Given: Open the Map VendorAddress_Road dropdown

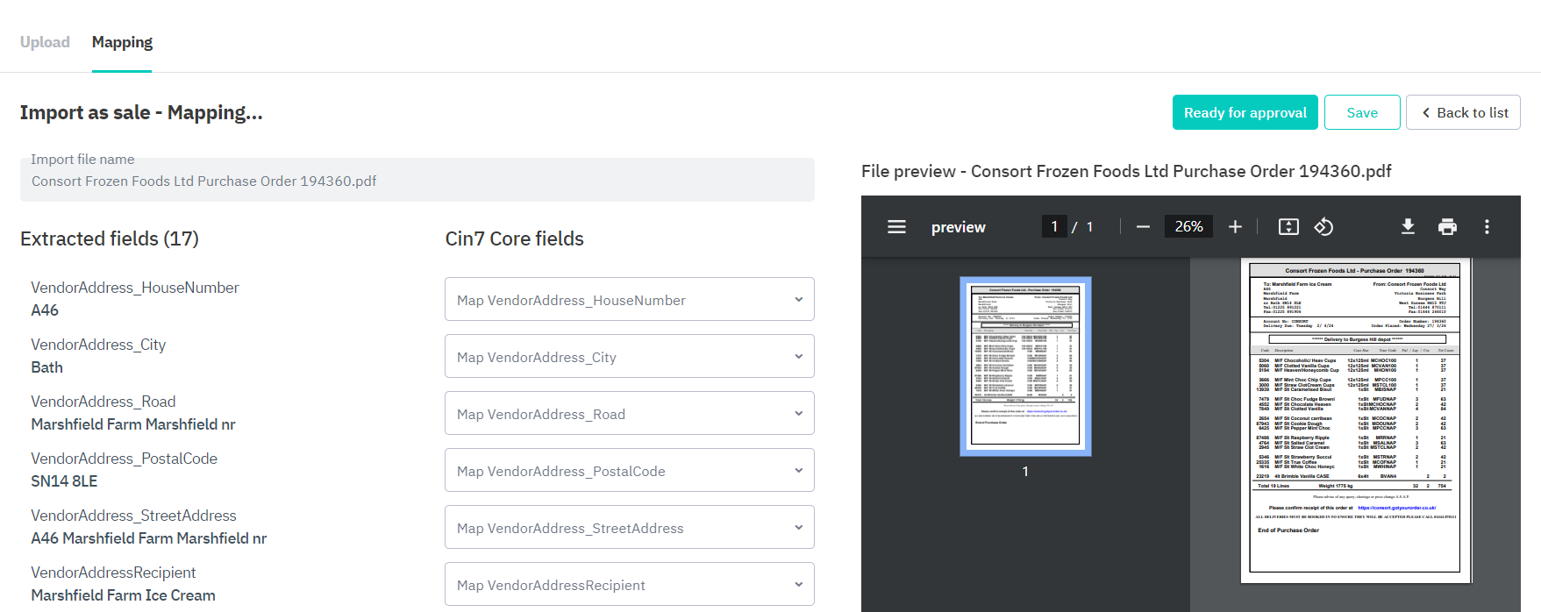Looking at the screenshot, I should (x=629, y=414).
